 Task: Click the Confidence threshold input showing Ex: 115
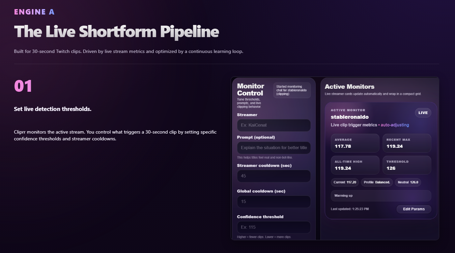point(274,227)
